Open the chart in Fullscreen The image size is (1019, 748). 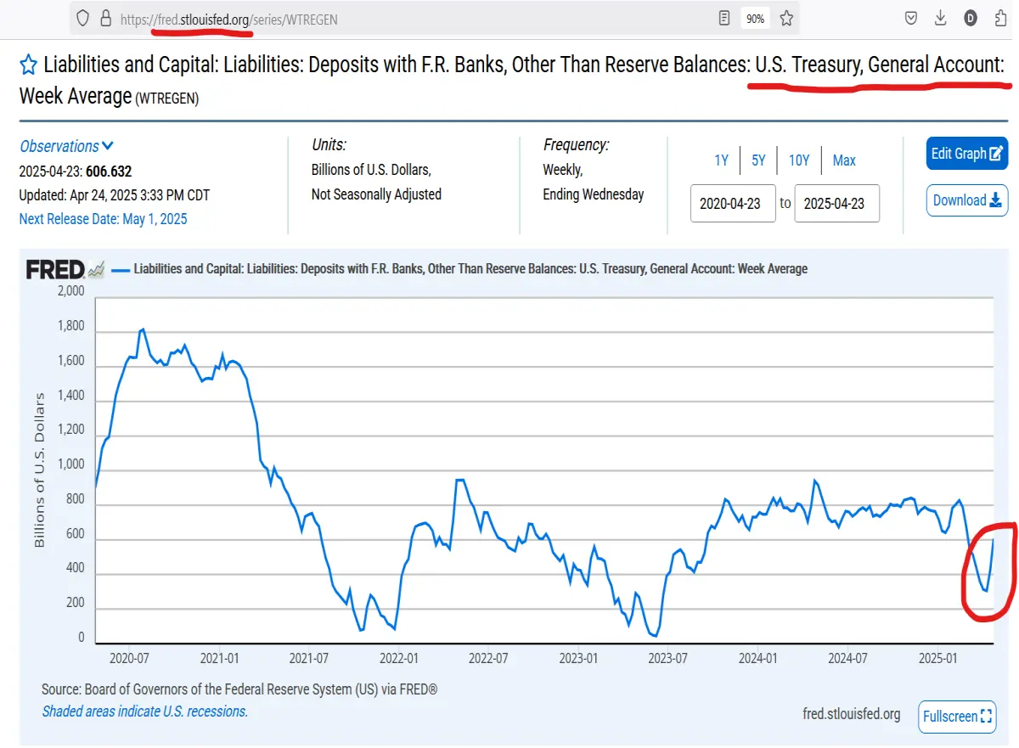[957, 716]
